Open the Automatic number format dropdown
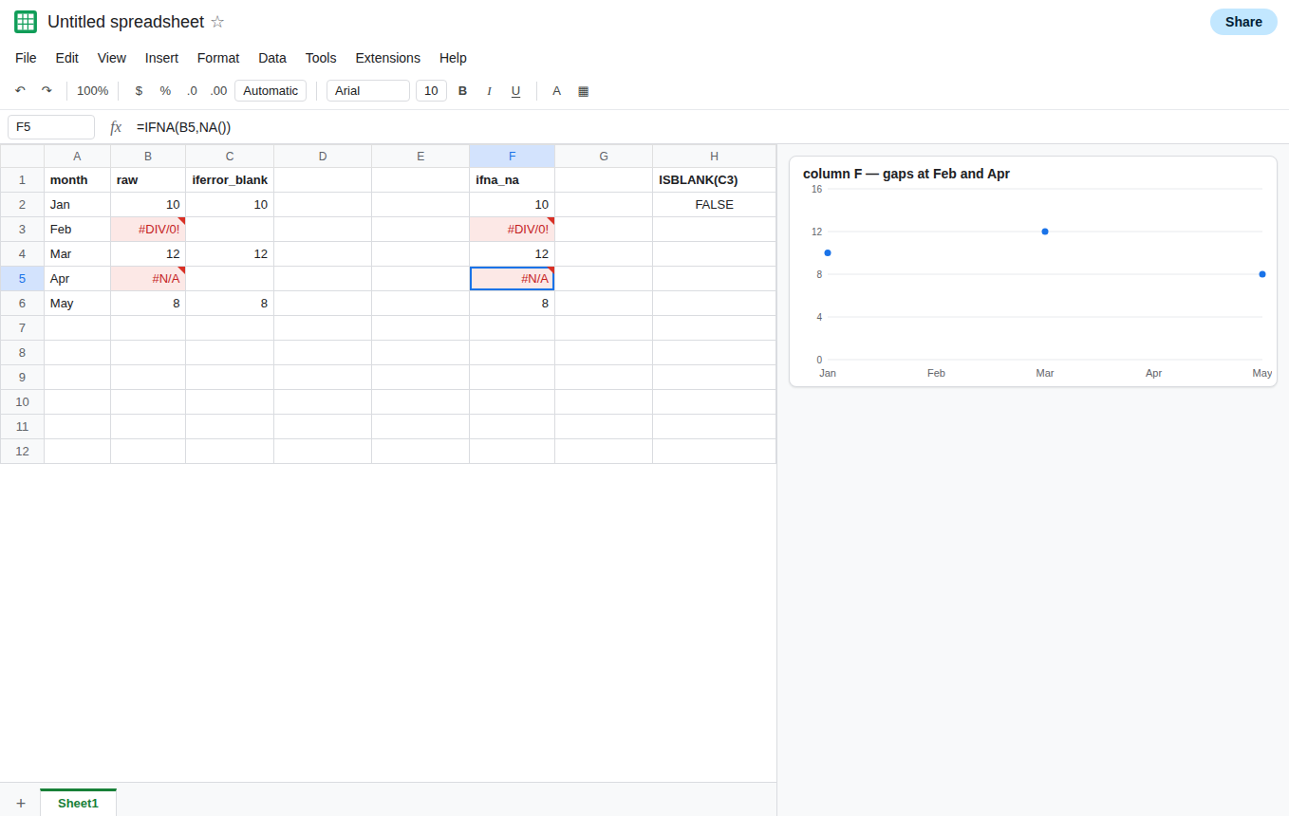This screenshot has height=816, width=1289. pos(271,91)
